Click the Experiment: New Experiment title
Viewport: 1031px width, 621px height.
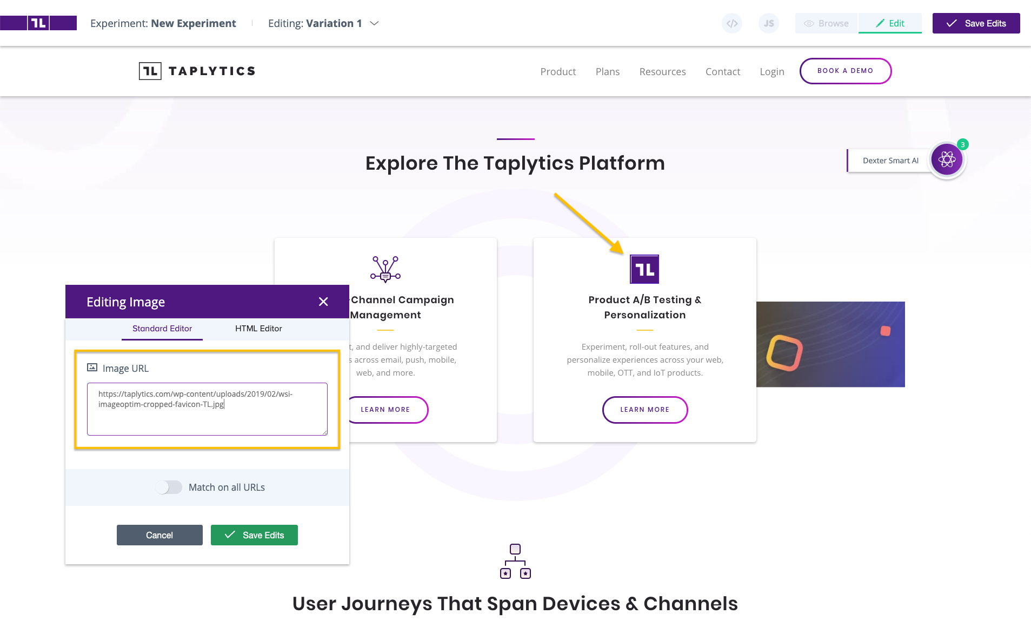(x=163, y=23)
